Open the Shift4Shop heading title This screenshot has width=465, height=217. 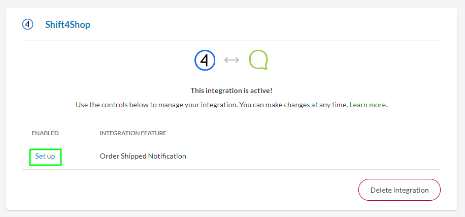67,24
